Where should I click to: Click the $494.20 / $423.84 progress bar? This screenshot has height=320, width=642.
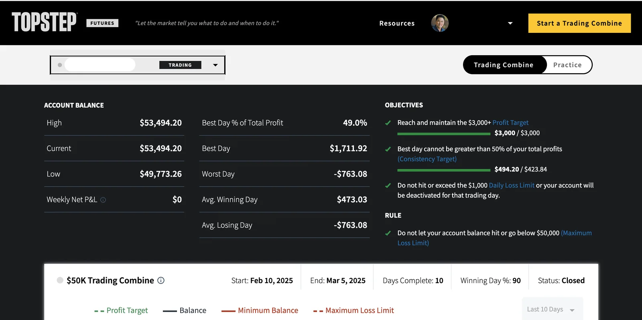point(444,170)
